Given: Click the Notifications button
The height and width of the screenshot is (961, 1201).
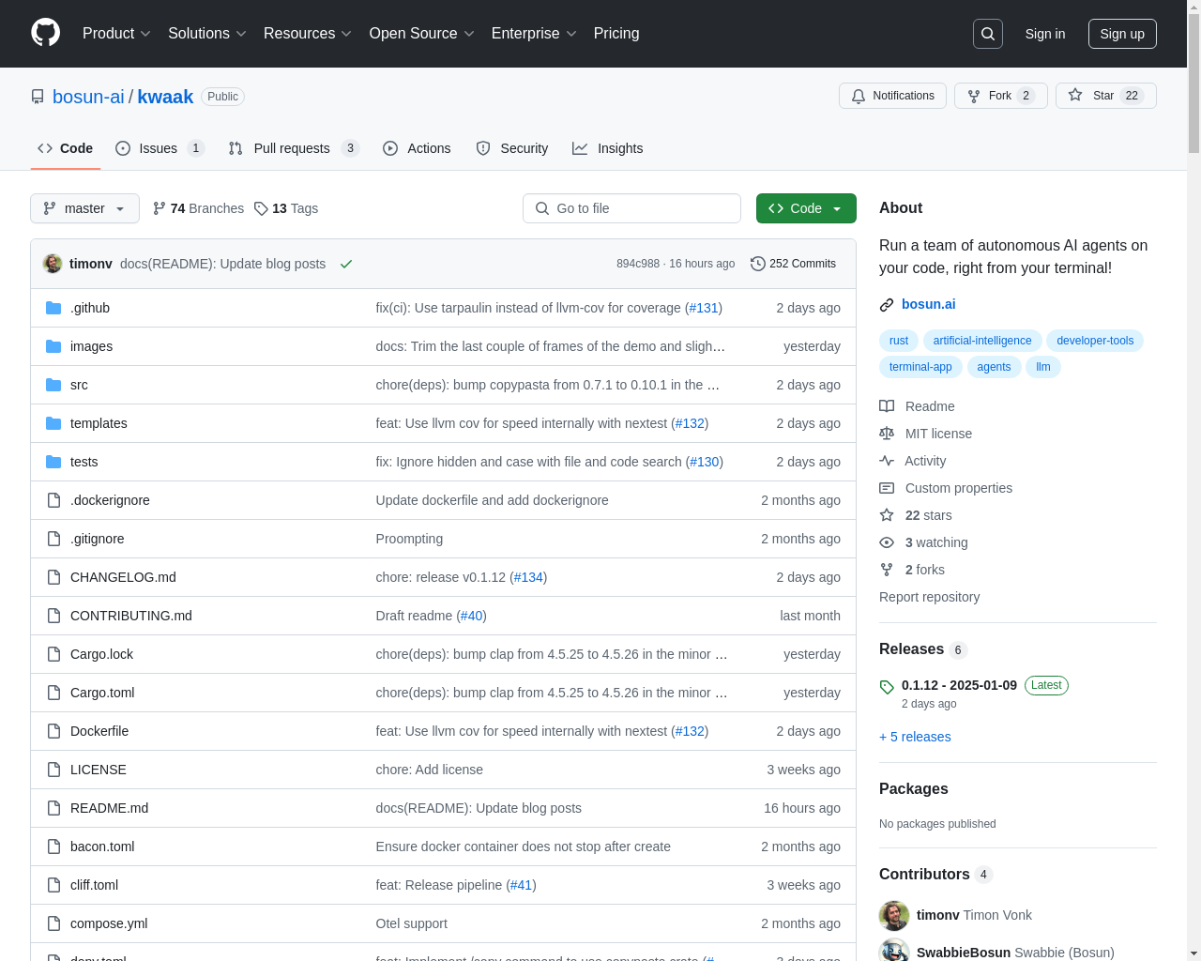Looking at the screenshot, I should 892,96.
